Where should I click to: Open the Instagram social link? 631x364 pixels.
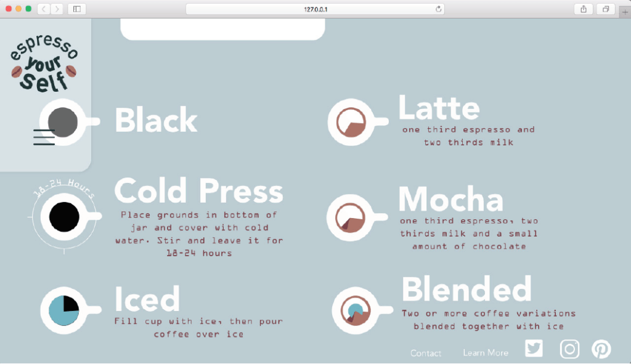tap(569, 349)
